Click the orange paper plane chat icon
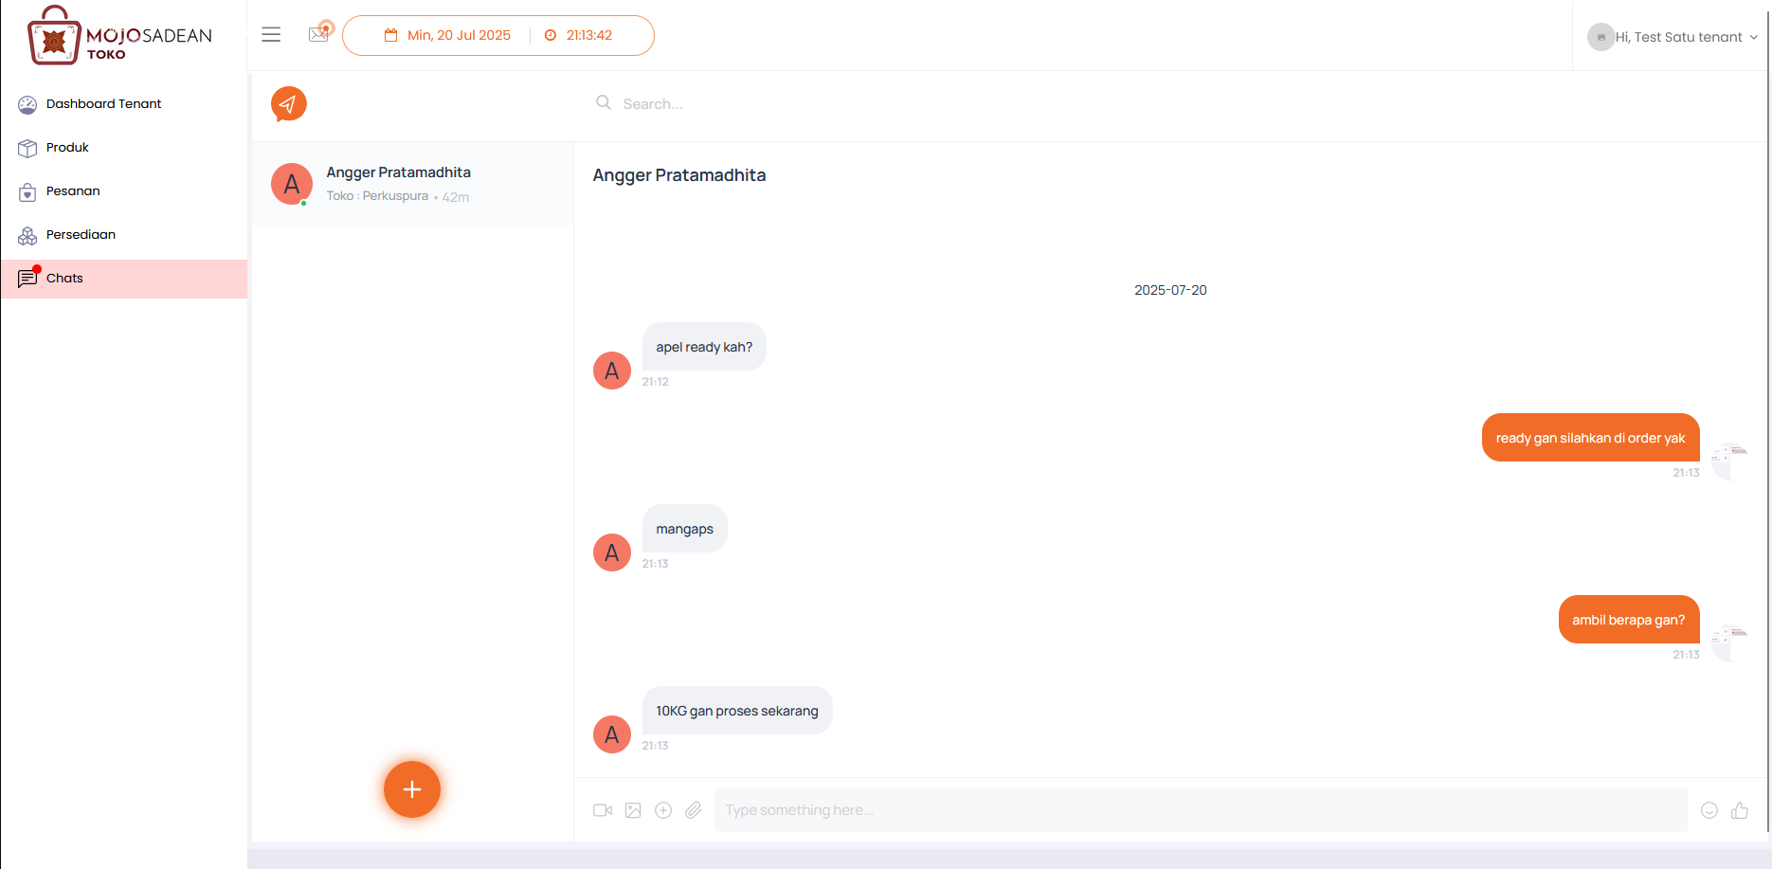Viewport: 1772px width, 869px height. tap(289, 104)
